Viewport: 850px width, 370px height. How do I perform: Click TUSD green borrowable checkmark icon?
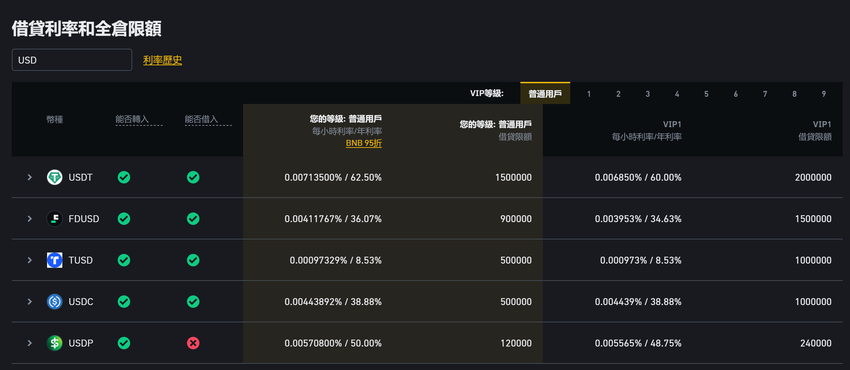(x=193, y=260)
